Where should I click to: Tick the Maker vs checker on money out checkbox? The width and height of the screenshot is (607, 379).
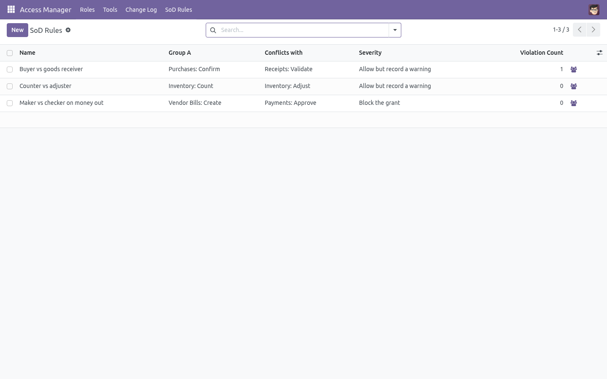click(x=10, y=103)
